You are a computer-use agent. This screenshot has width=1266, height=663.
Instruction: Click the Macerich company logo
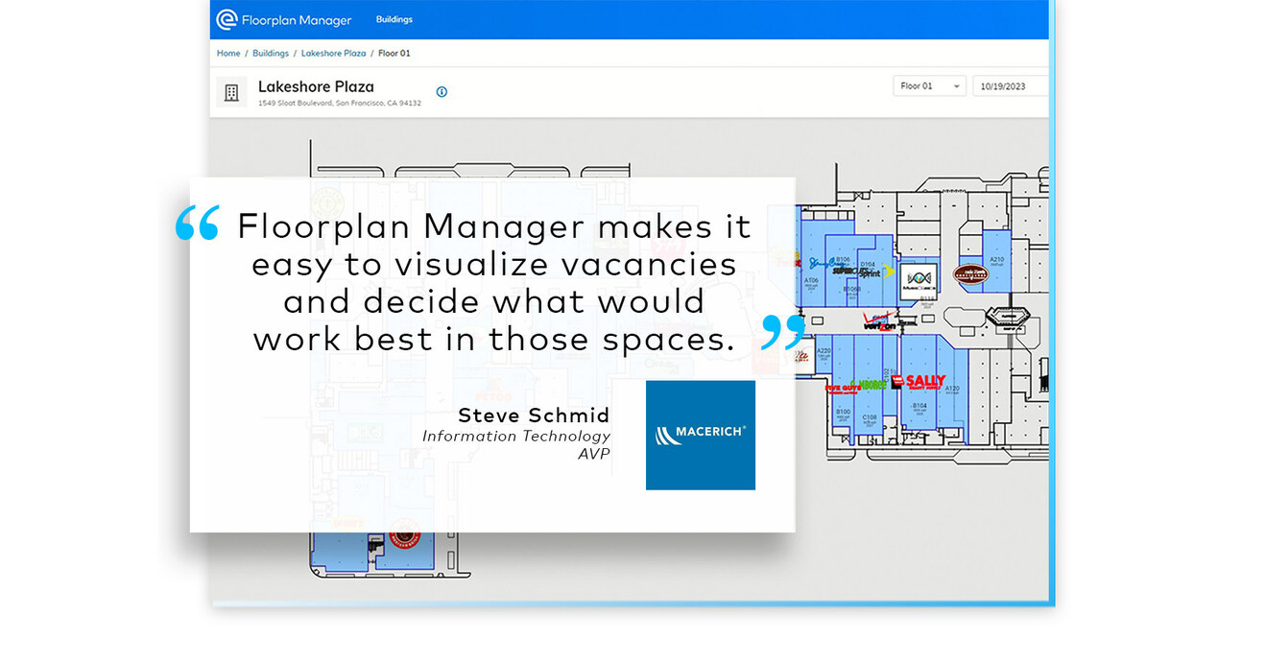tap(701, 435)
